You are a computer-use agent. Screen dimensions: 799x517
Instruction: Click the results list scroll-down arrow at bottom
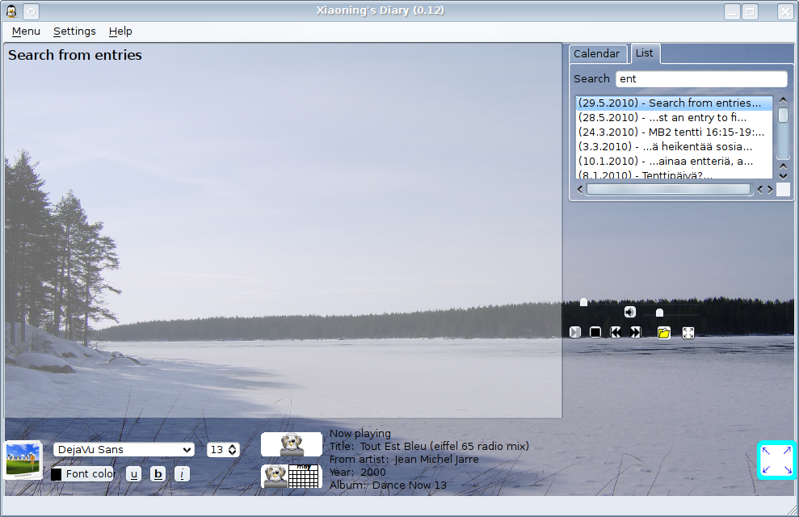click(x=783, y=176)
